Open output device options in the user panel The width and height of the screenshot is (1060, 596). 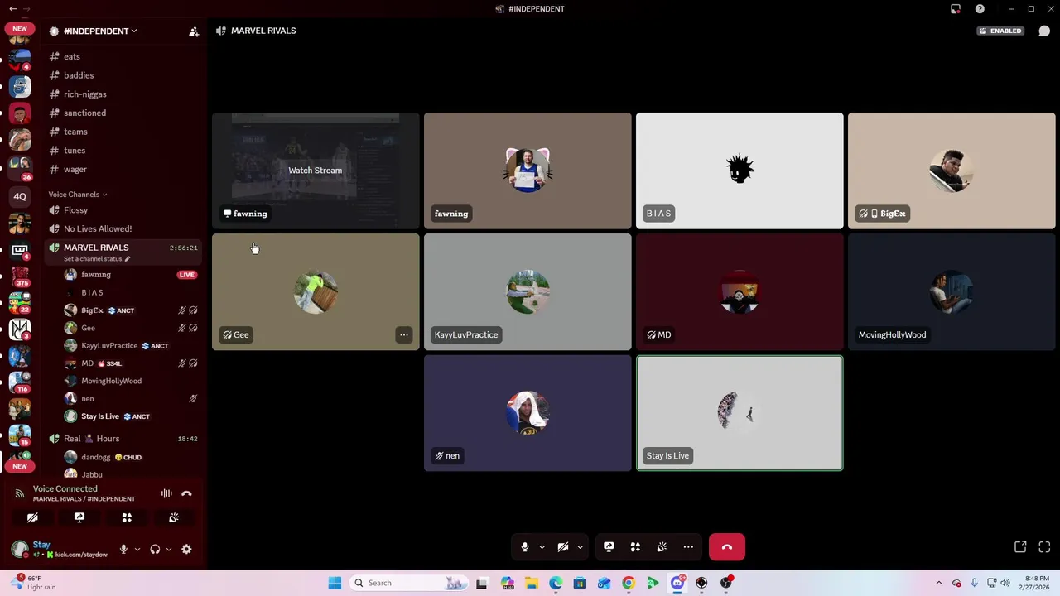tap(169, 550)
